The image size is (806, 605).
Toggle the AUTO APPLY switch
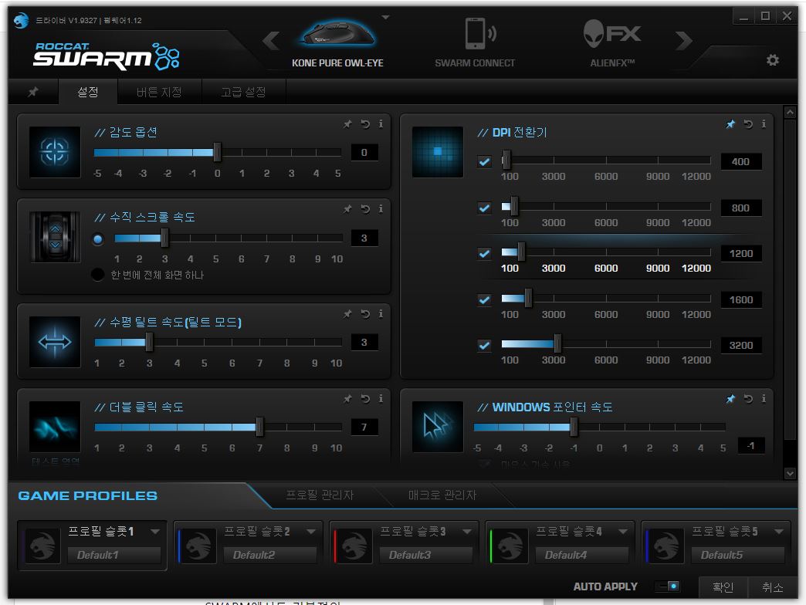(668, 586)
